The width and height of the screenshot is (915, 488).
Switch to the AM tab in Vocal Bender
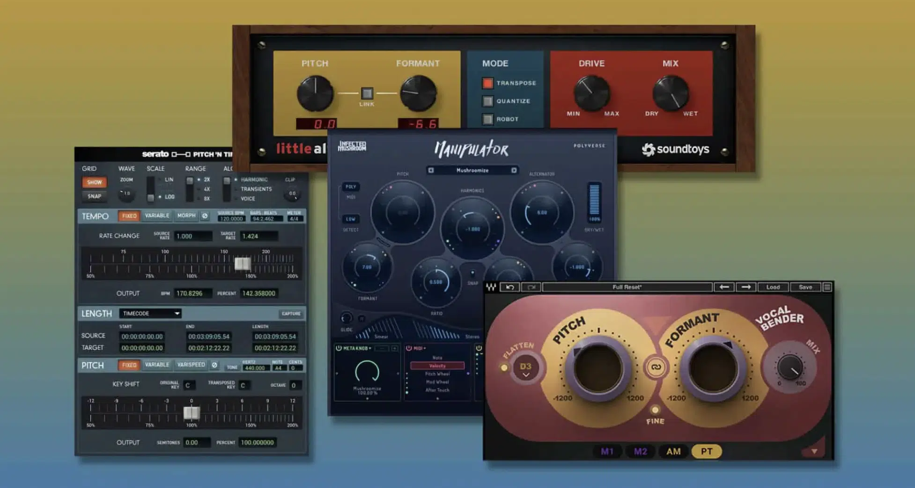tap(673, 452)
